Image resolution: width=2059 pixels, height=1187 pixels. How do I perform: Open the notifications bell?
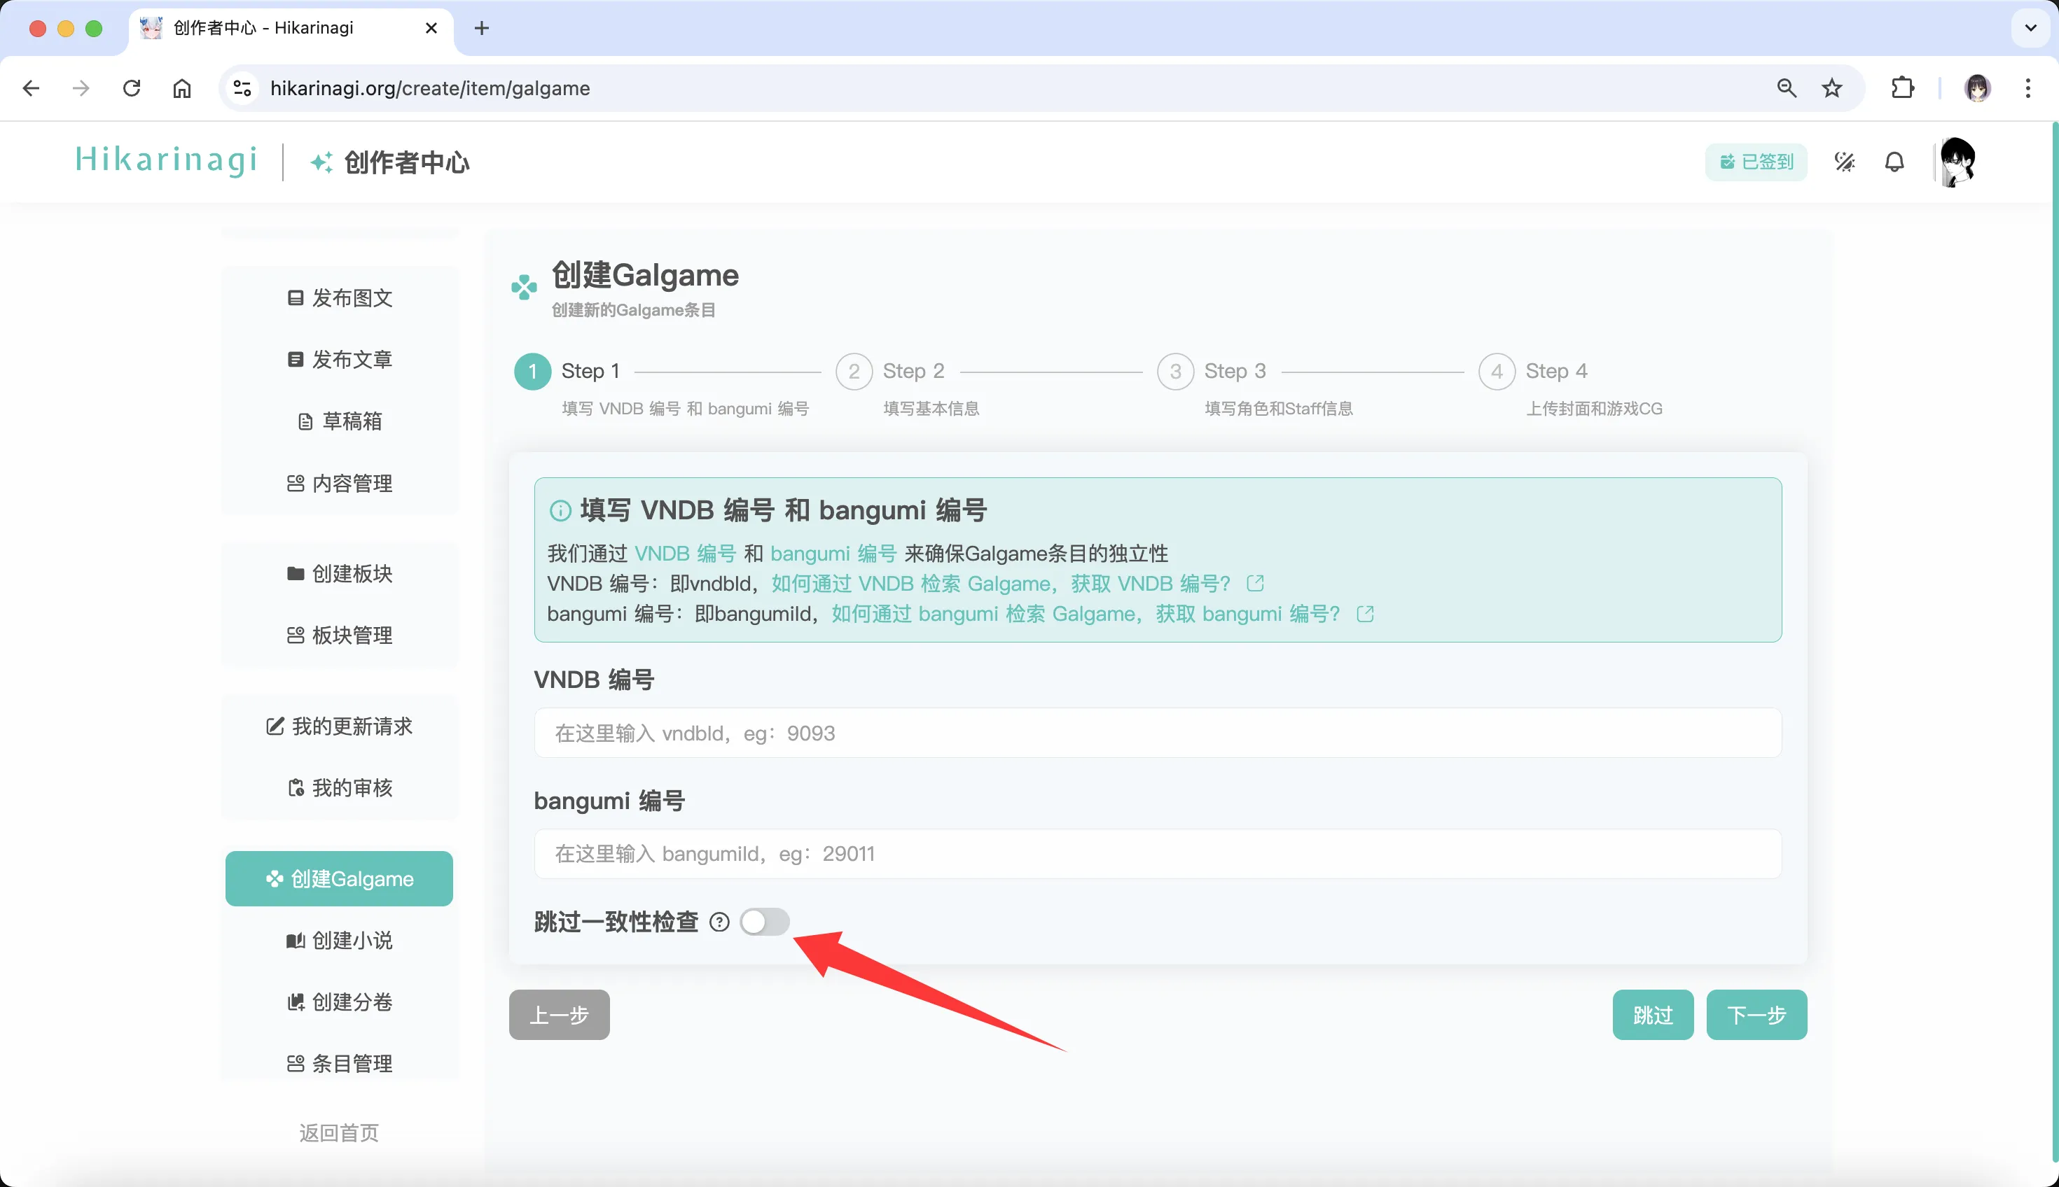(x=1894, y=162)
